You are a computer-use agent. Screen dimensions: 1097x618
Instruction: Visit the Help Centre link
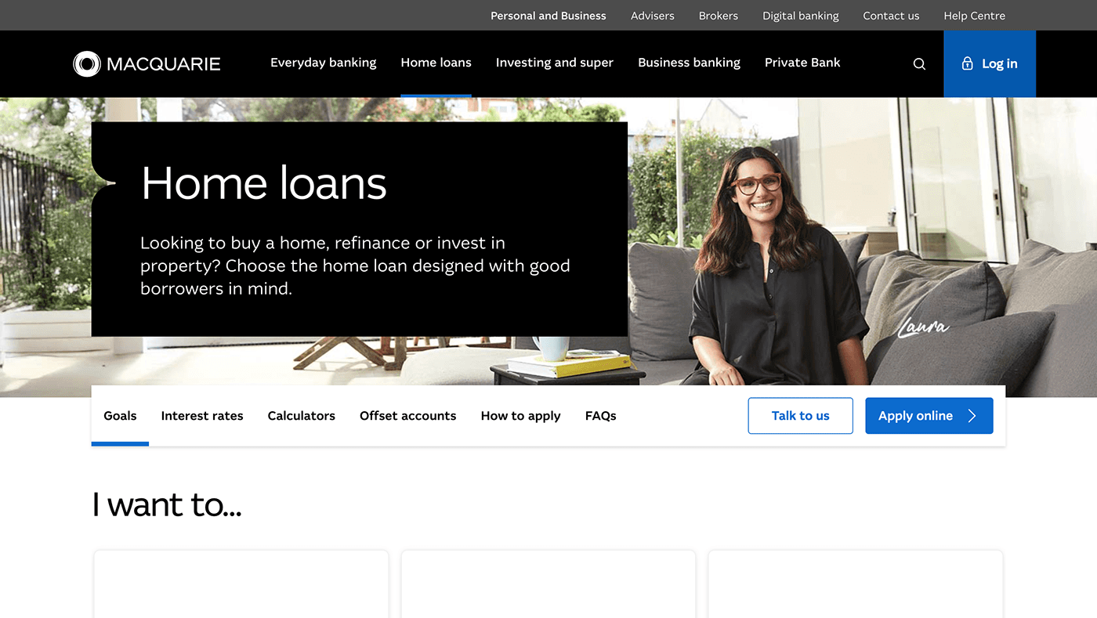pos(974,16)
